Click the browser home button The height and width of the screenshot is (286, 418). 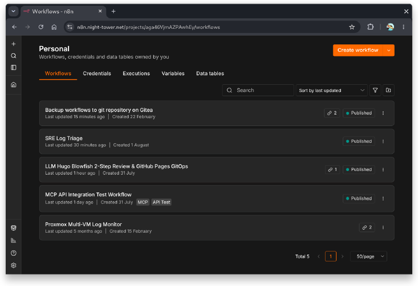(54, 27)
